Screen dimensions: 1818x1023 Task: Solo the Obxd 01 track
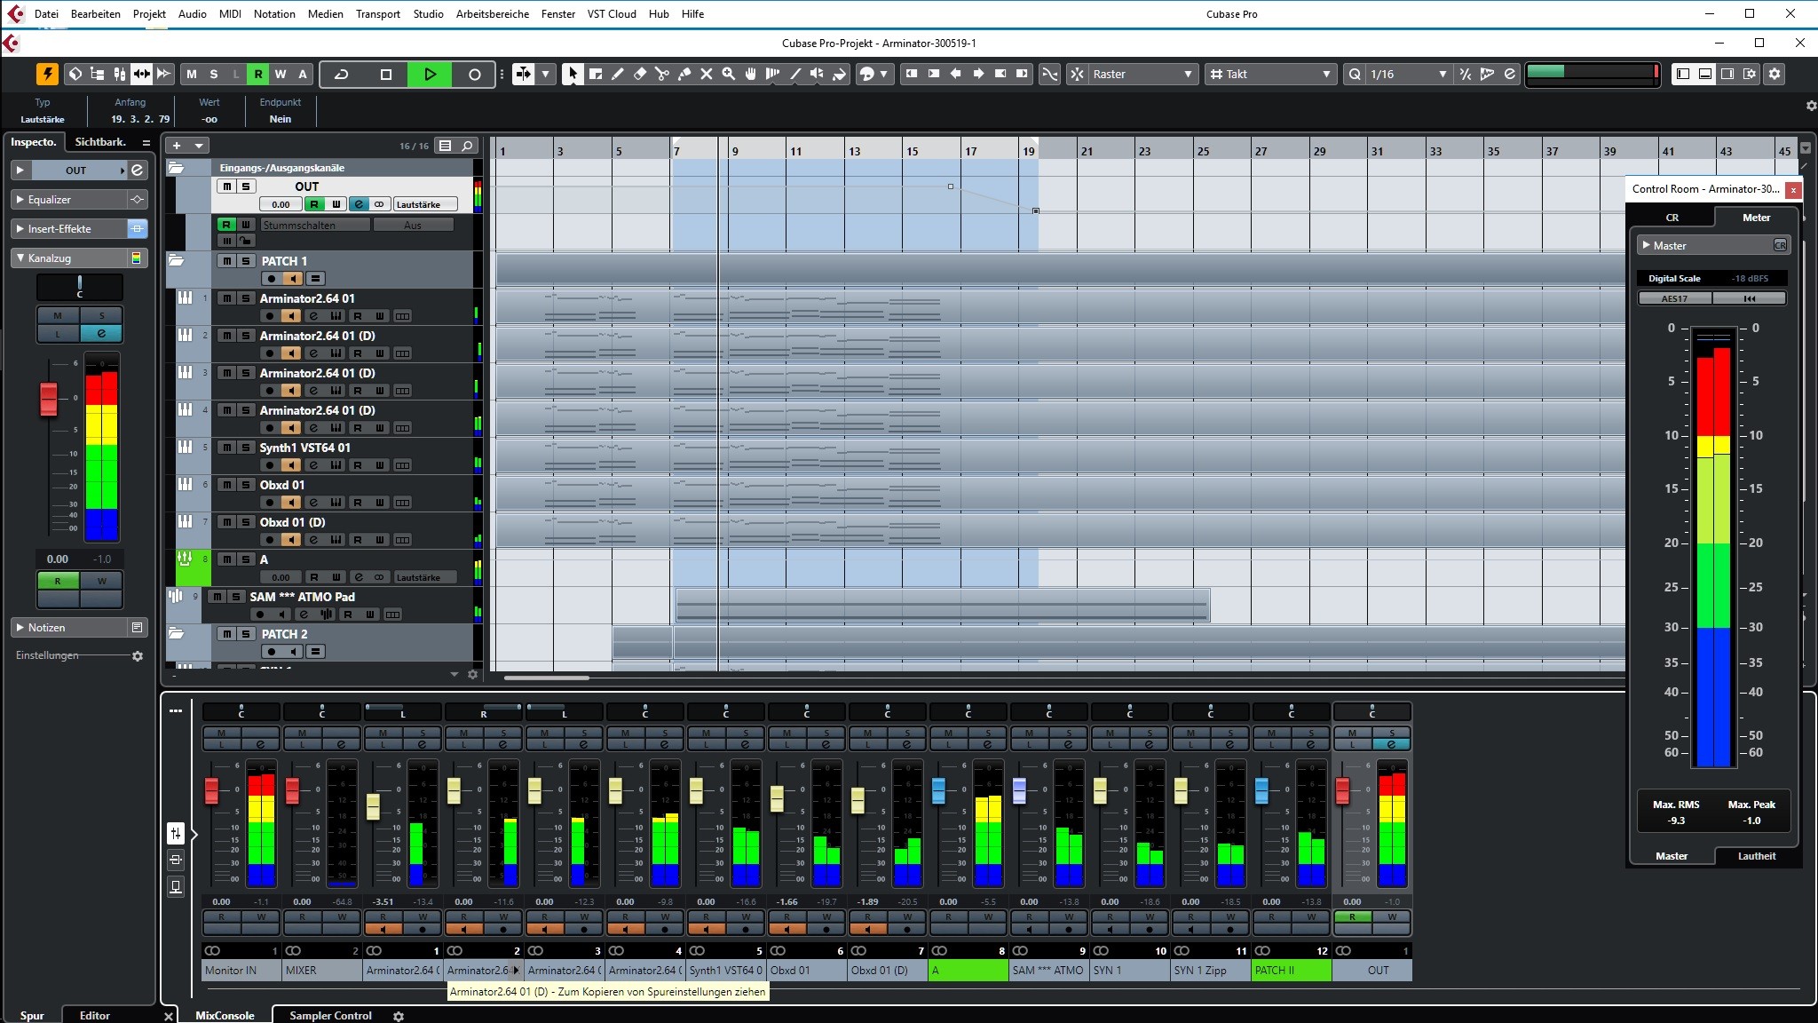pos(246,485)
